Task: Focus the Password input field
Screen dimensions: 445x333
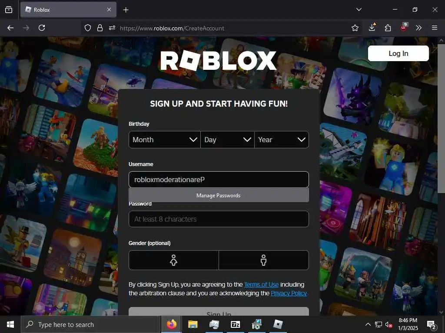Action: tap(219, 219)
